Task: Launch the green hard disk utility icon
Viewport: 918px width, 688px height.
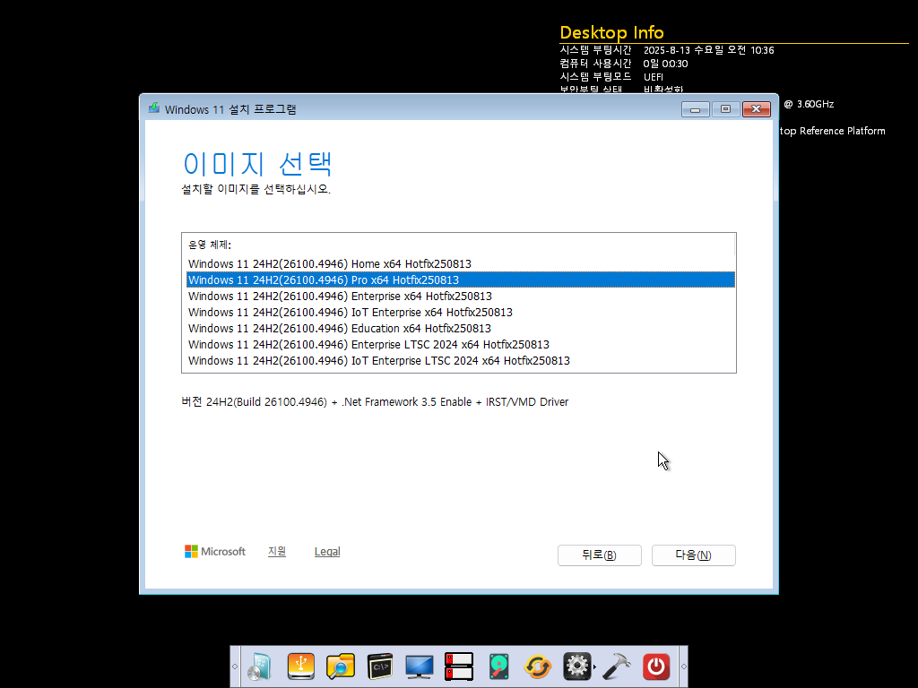Action: tap(498, 666)
